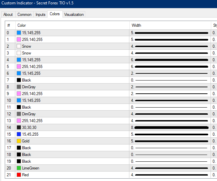Select the LimeGreen swatch in row 20
Image resolution: width=217 pixels, height=181 pixels.
[19, 168]
